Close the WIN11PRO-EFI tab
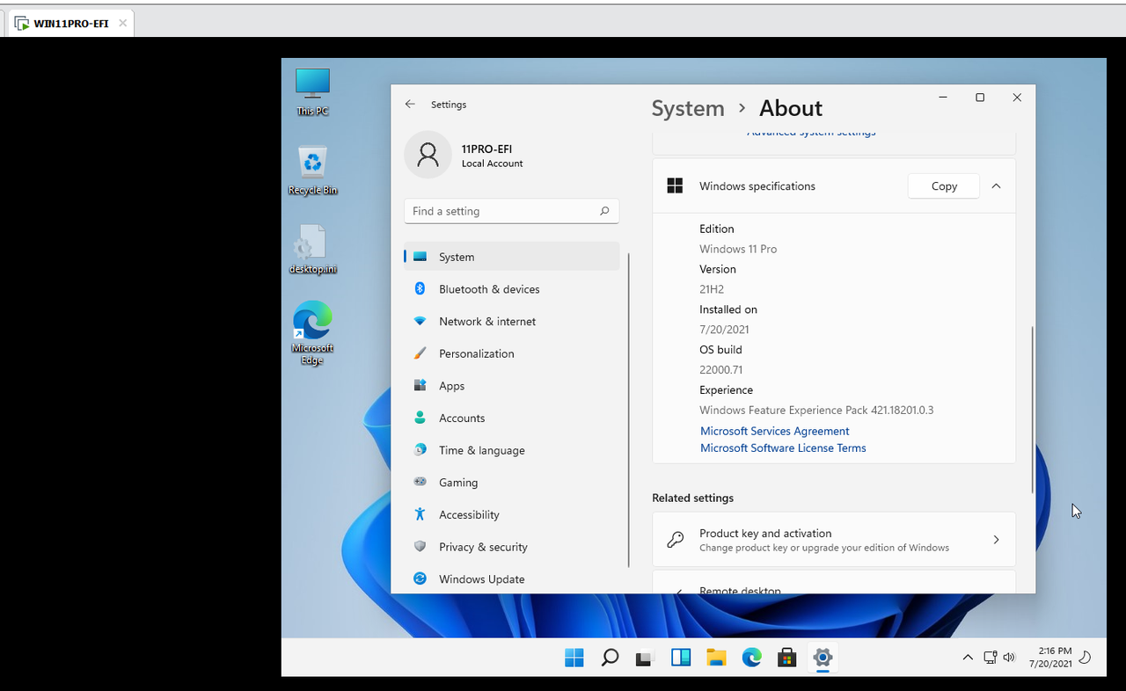 pos(123,24)
